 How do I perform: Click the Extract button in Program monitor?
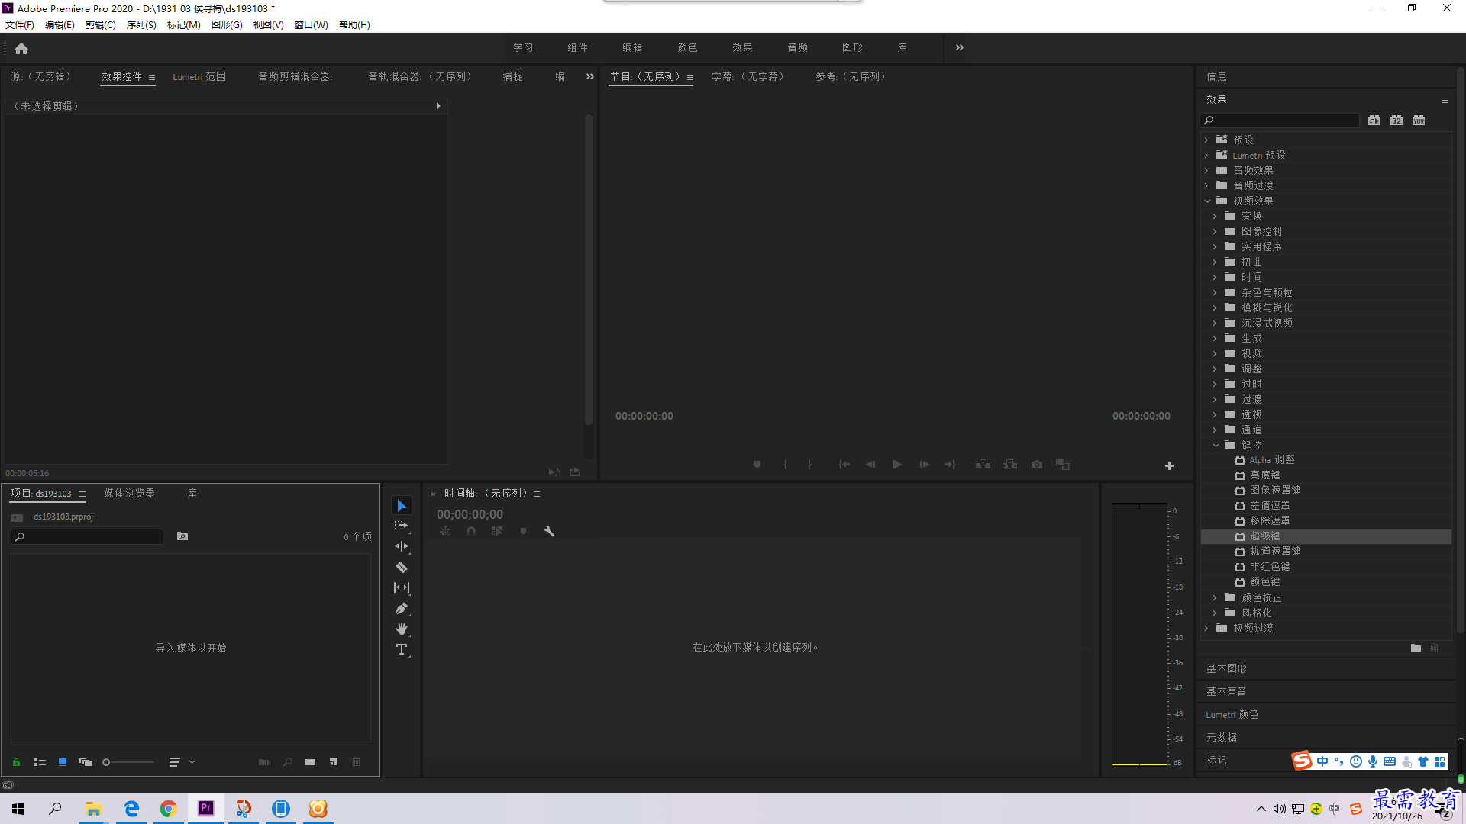(x=1010, y=464)
